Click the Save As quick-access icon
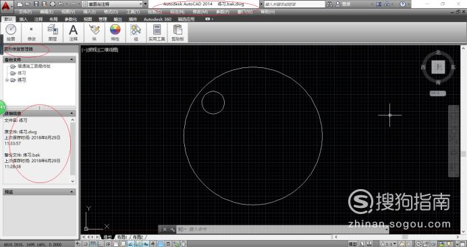 tap(44, 4)
